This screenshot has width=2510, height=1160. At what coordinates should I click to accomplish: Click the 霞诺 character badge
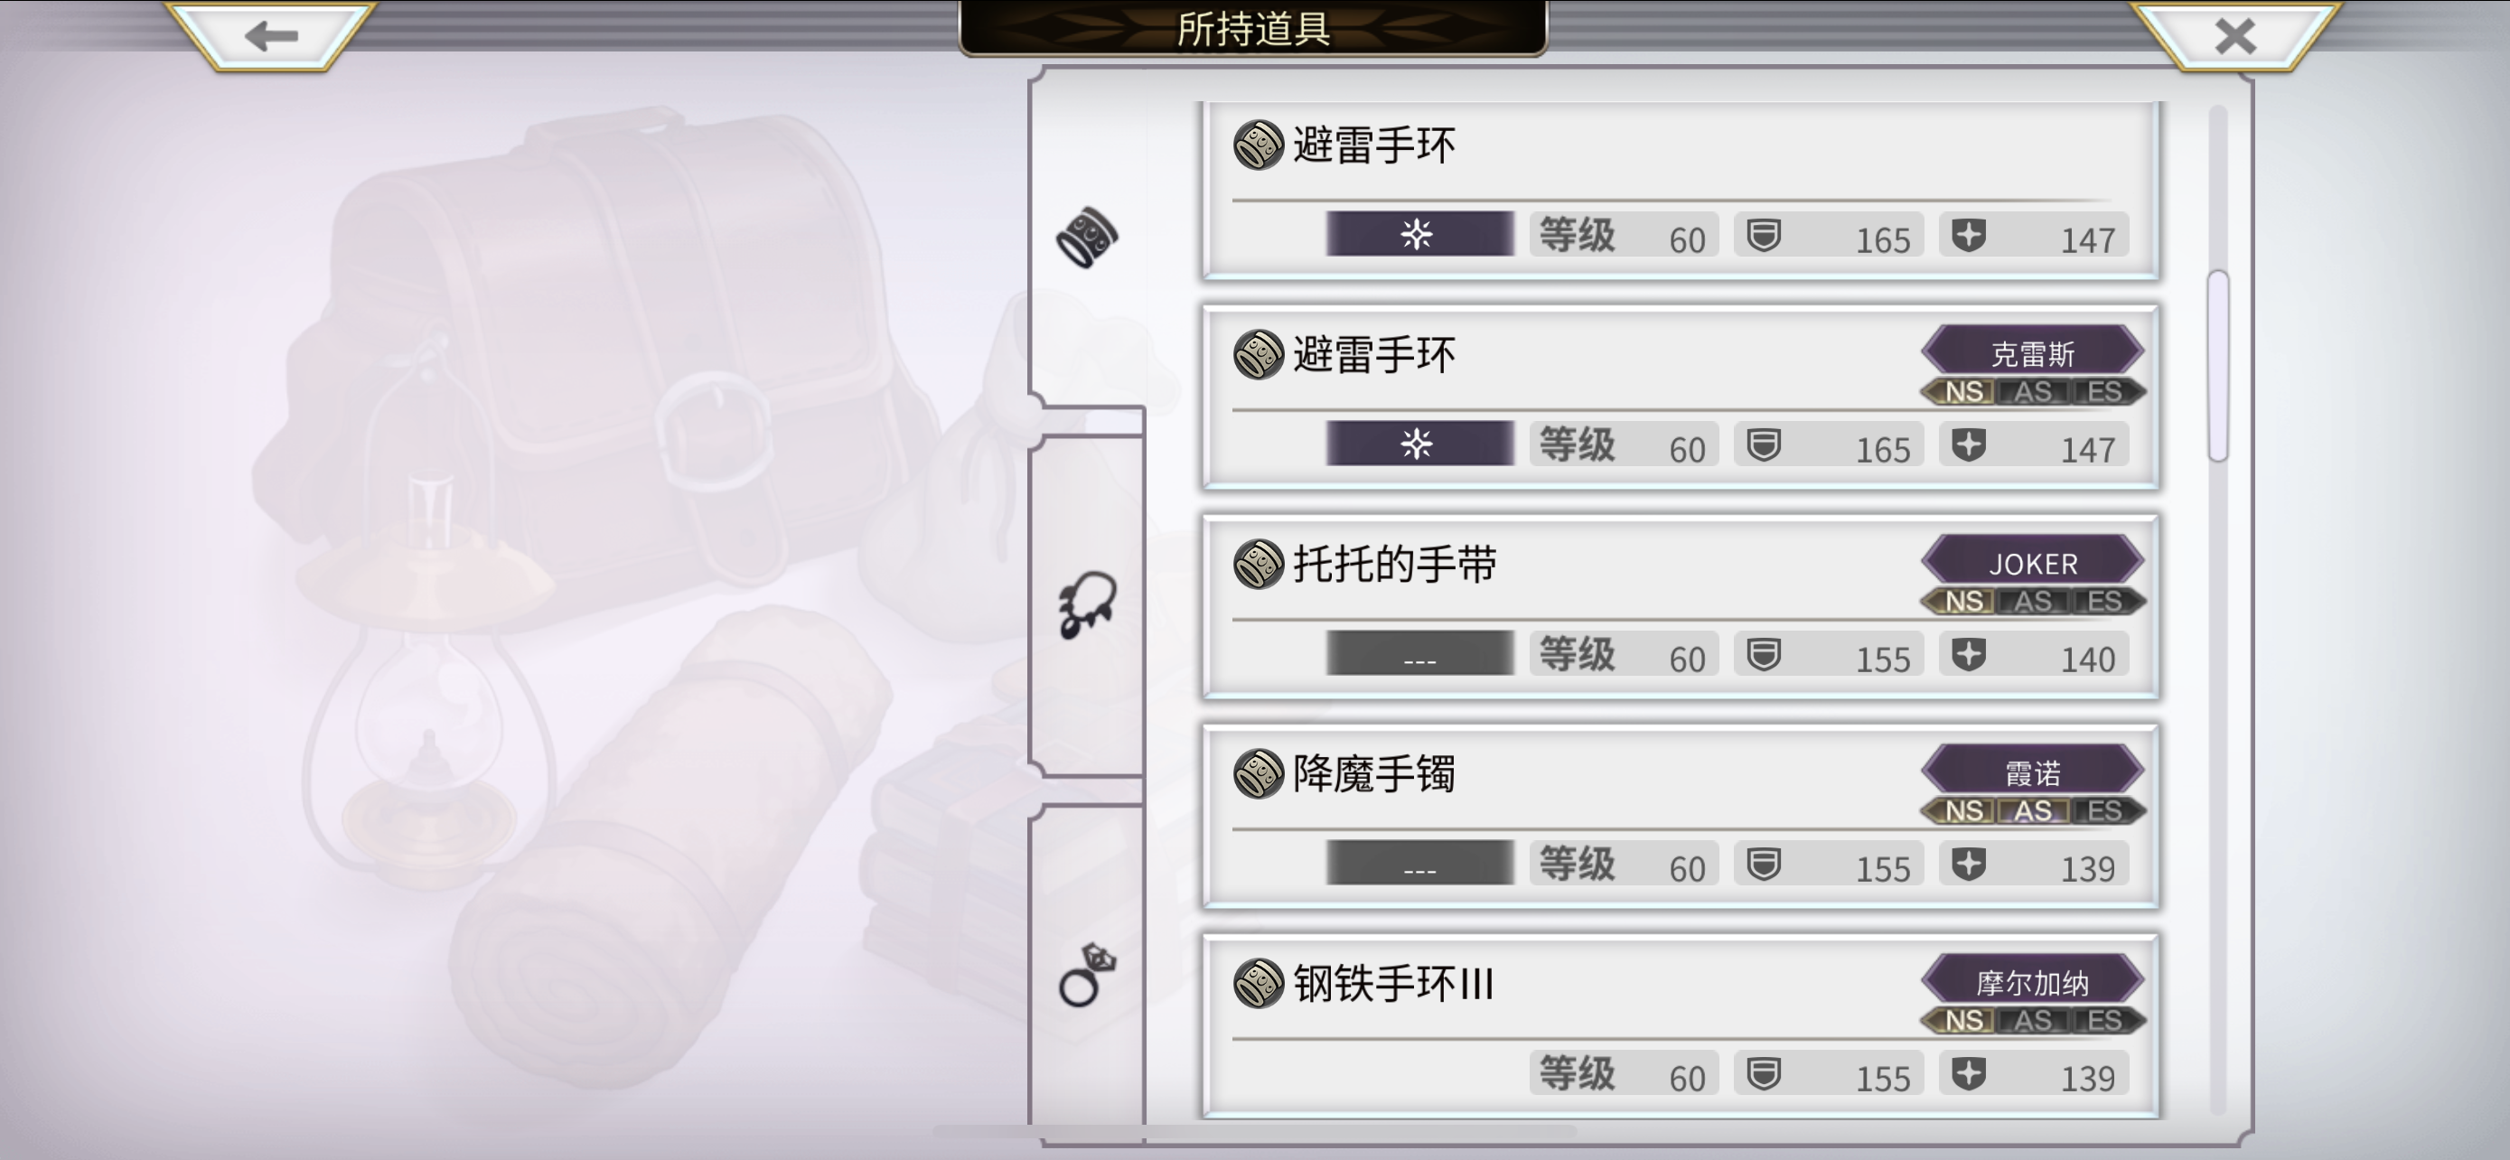[2033, 772]
